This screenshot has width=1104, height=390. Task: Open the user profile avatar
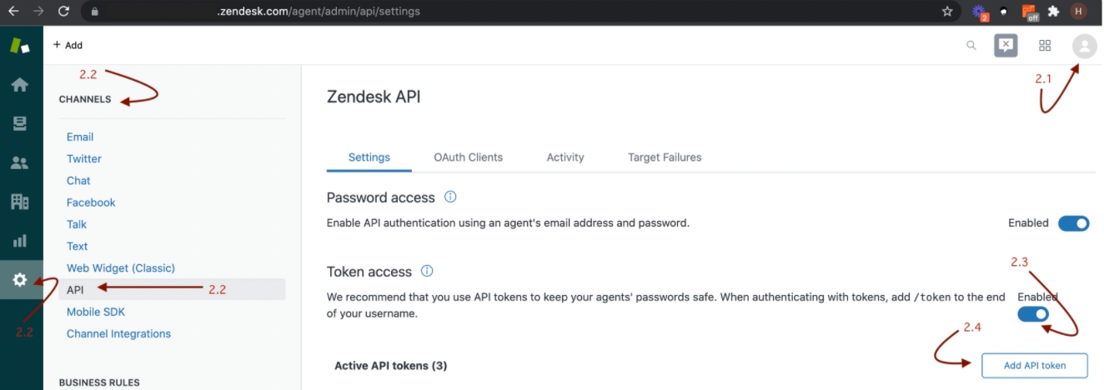point(1084,47)
